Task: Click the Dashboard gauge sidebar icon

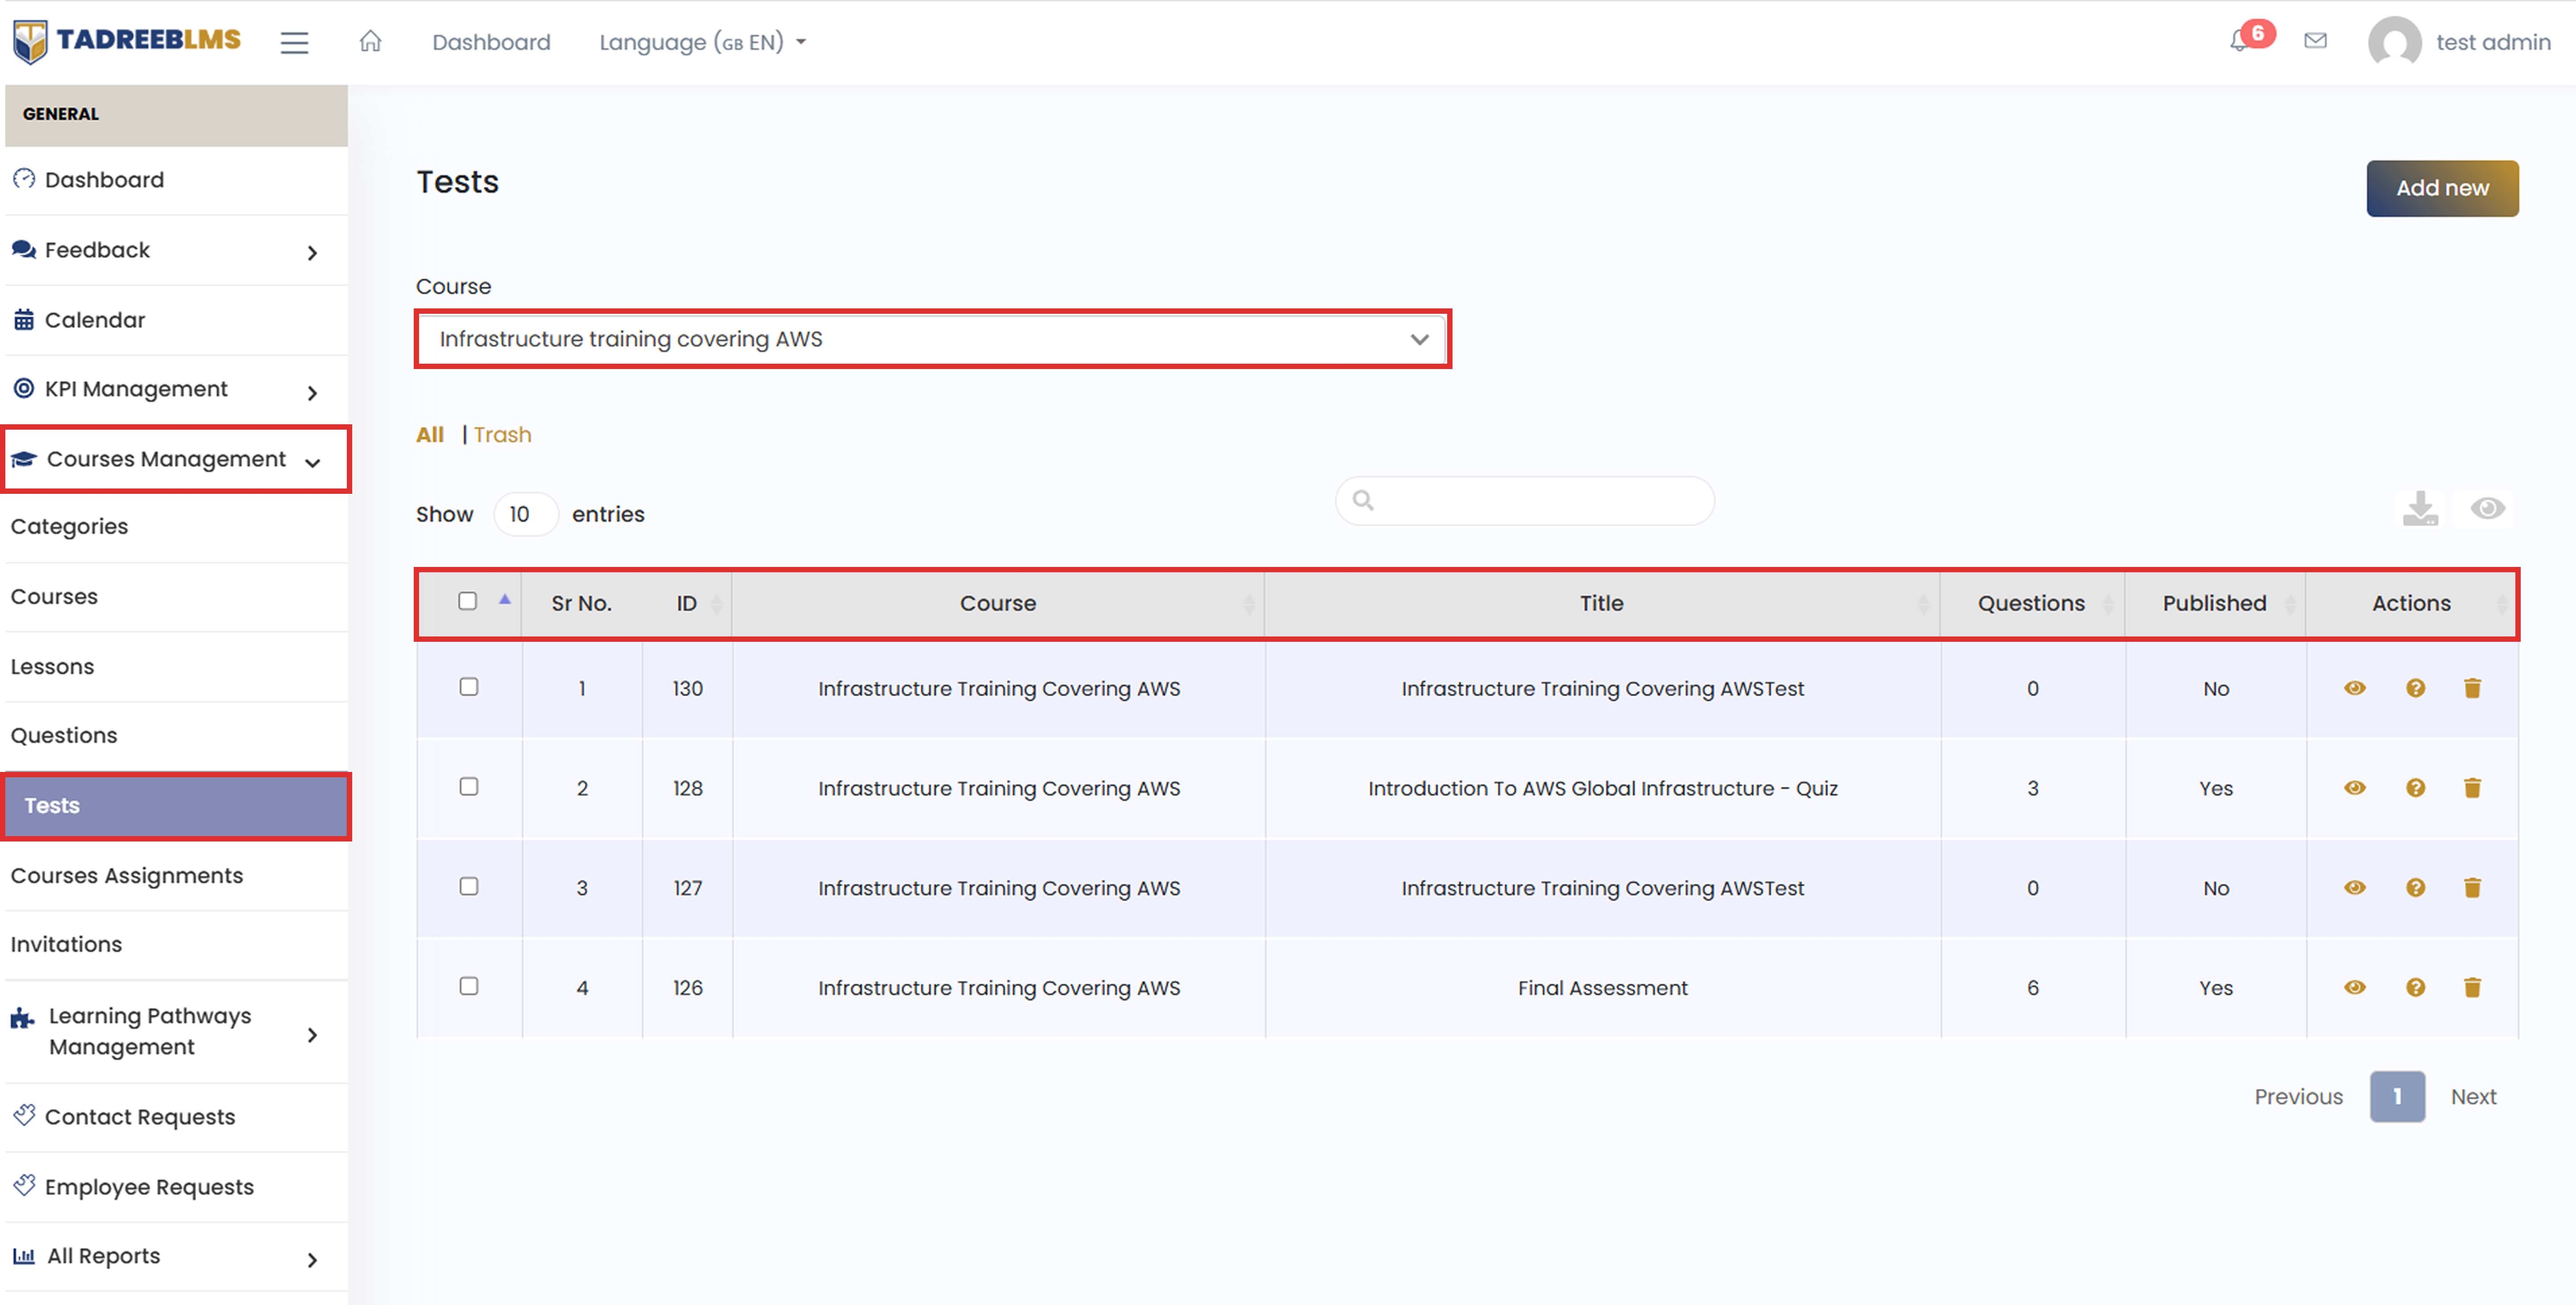Action: [24, 179]
